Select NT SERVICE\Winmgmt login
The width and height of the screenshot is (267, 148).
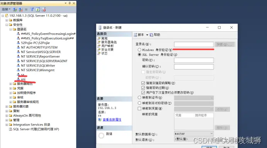[37, 70]
